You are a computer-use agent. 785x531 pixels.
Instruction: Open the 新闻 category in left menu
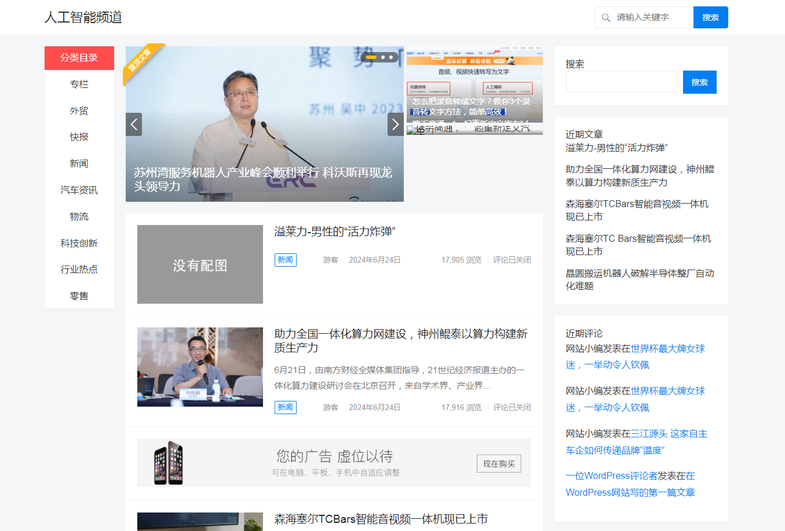[x=79, y=164]
